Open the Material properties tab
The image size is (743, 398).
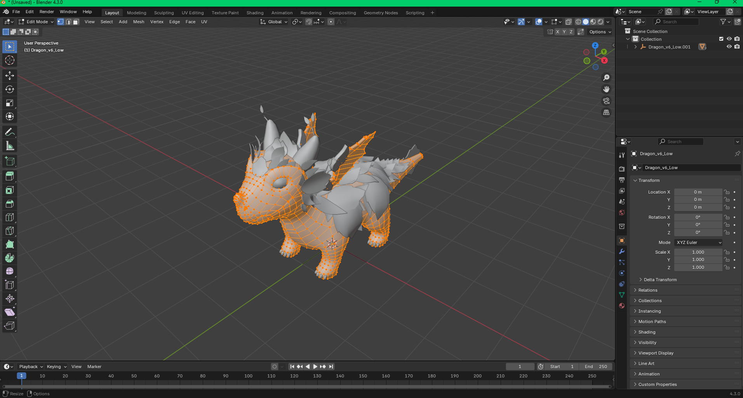coord(622,306)
